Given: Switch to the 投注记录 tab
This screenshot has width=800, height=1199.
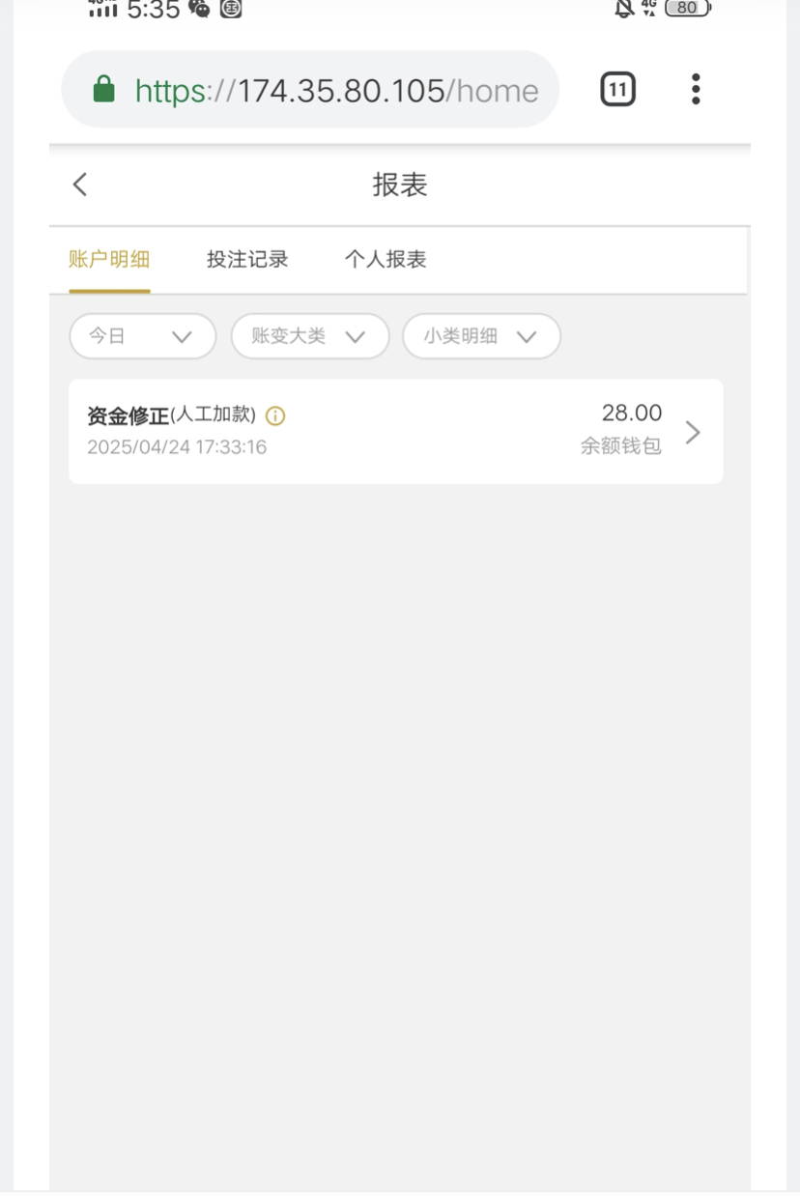Looking at the screenshot, I should pos(247,259).
